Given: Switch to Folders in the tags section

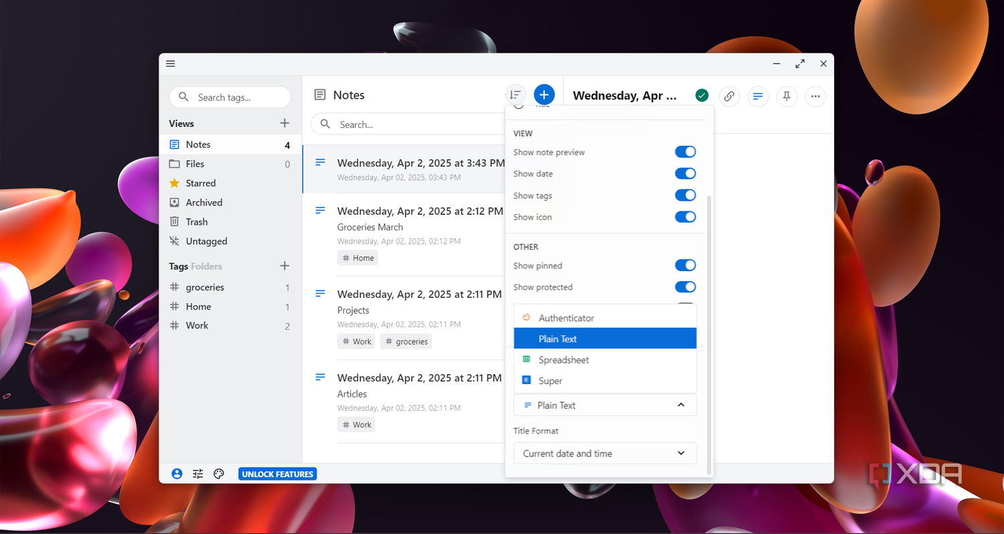Looking at the screenshot, I should point(206,266).
